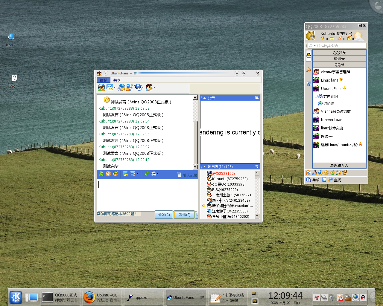Click the group settings wrench icon

point(149,87)
